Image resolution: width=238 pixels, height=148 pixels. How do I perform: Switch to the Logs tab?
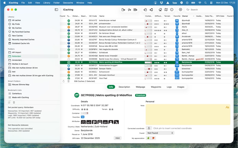[169, 87]
